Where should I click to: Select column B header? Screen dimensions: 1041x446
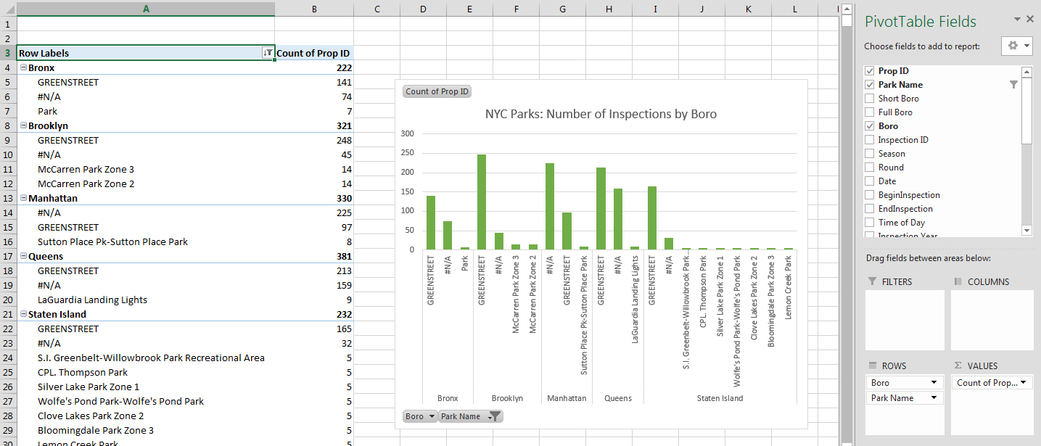pos(314,8)
